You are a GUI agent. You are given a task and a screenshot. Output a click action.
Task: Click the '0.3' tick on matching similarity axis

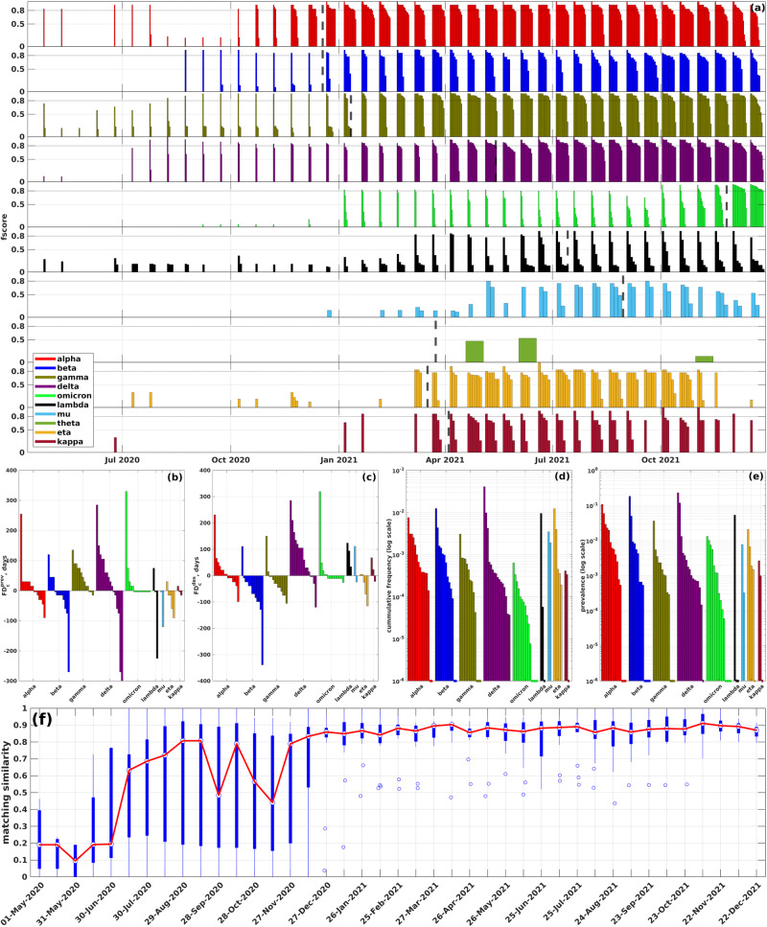coord(21,826)
